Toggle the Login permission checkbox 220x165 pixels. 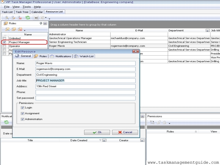point(23,108)
